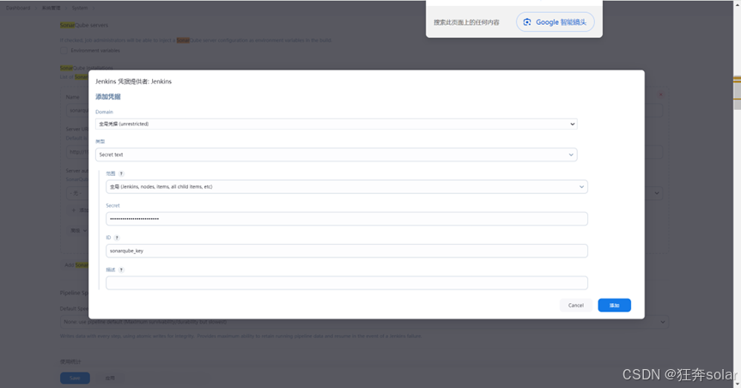Click the blue 添加 button in dialog
The image size is (741, 388).
pyautogui.click(x=614, y=306)
